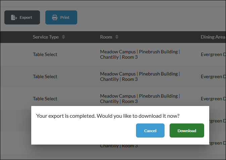
Task: Click the Dining Area column header
Action: [x=213, y=37]
